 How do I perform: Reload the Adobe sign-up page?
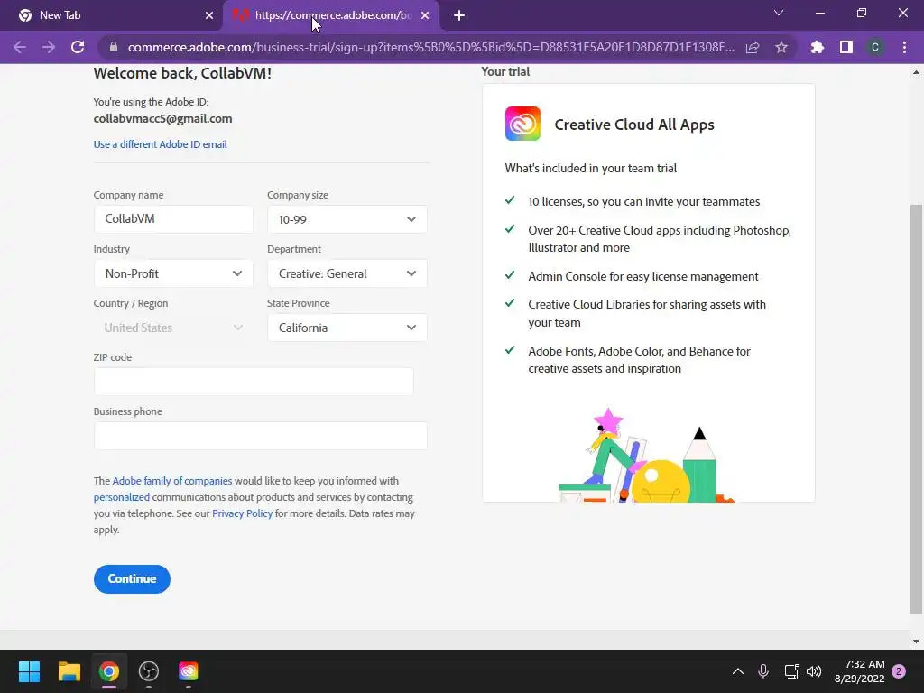pyautogui.click(x=78, y=47)
